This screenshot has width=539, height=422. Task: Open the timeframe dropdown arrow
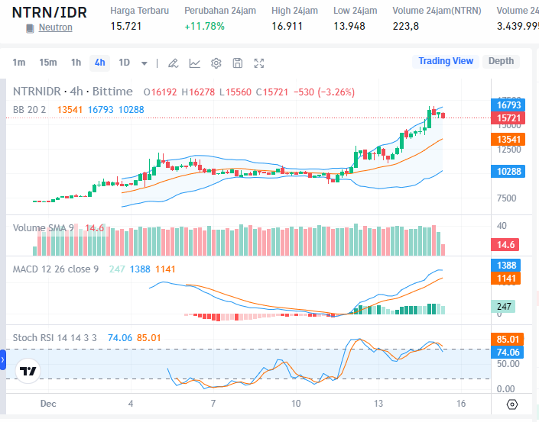pos(144,63)
